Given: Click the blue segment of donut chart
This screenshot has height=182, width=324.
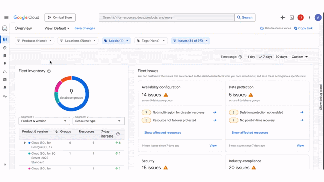Looking at the screenshot, I should click(87, 94).
